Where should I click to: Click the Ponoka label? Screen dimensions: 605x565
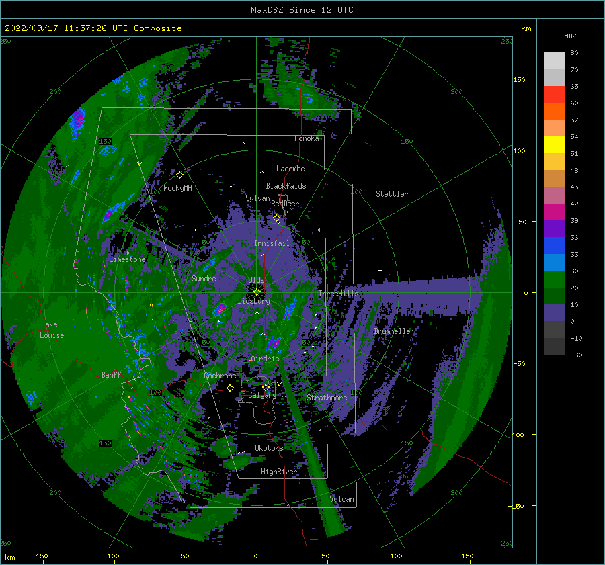[x=307, y=139]
